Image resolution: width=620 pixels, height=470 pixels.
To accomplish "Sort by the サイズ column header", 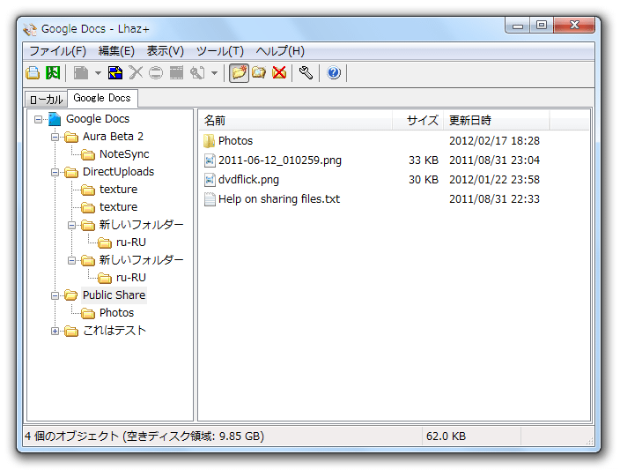I will click(x=418, y=121).
